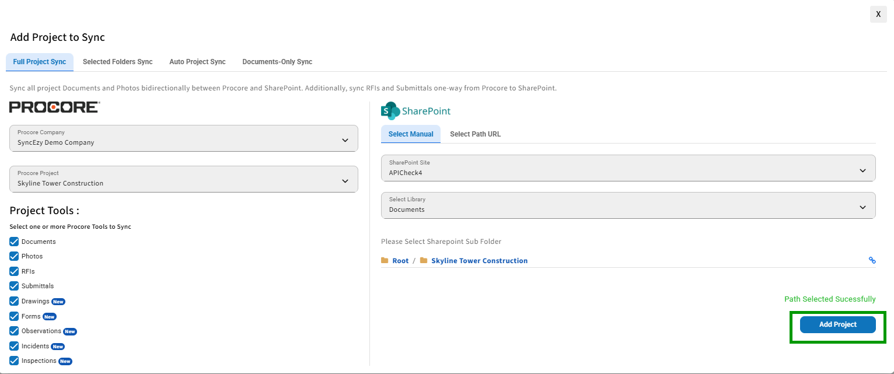Viewport: 894px width, 374px height.
Task: Open the Skyline Tower Construction folder link
Action: tap(479, 261)
